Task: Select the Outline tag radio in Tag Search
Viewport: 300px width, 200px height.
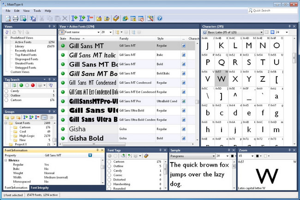Action: coord(6,95)
